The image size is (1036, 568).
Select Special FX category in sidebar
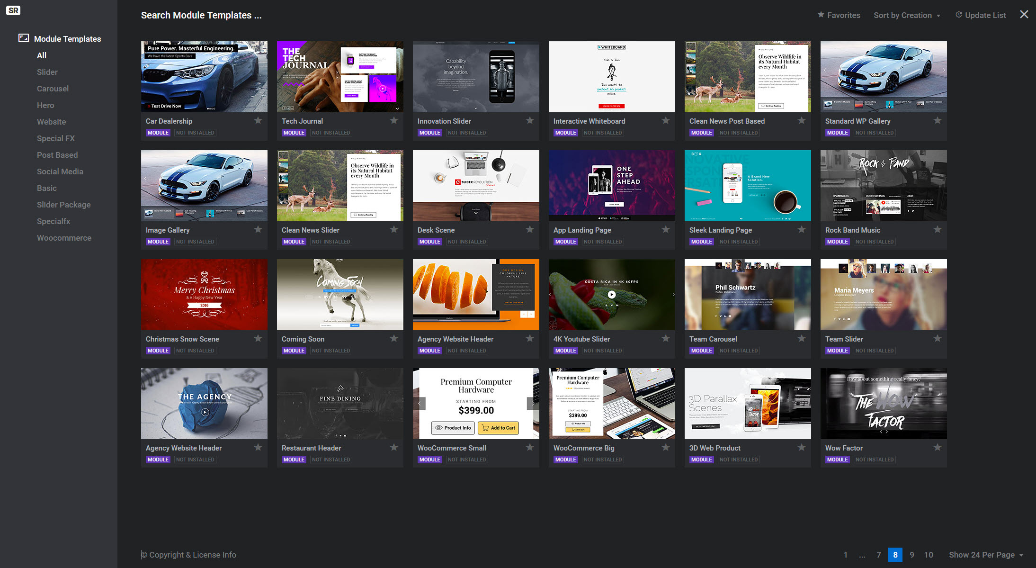tap(56, 138)
